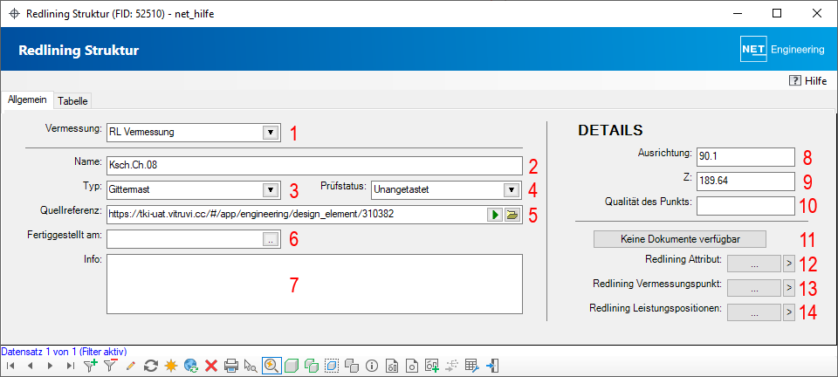This screenshot has width=838, height=377.
Task: Click arrow button next to Redlining Attribut
Action: tap(789, 264)
